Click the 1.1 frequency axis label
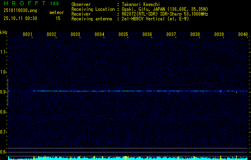Screen dimensions: 251x160 pyautogui.click(x=3, y=52)
